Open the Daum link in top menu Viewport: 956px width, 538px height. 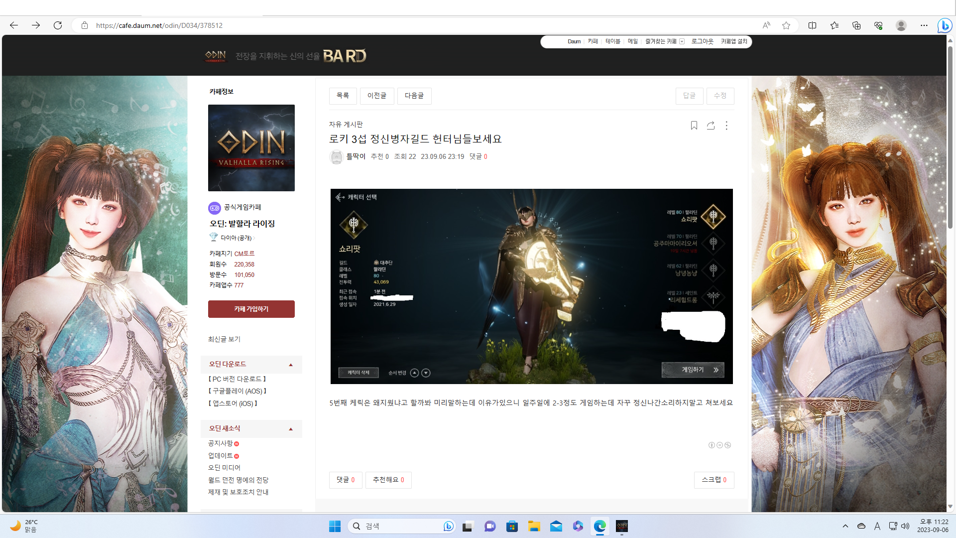tap(574, 41)
